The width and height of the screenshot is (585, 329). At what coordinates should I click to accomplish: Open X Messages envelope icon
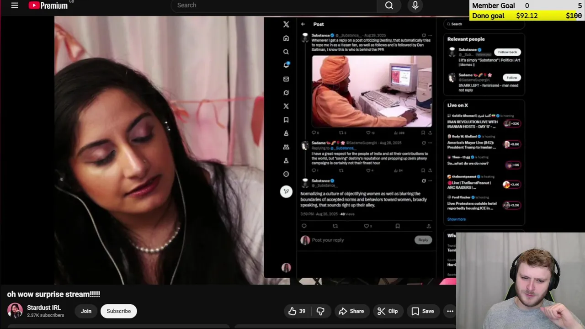286,79
